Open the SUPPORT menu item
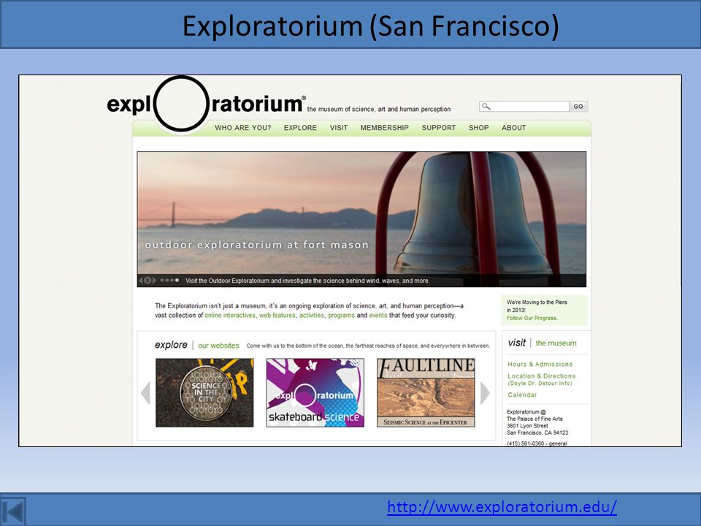701x526 pixels. point(439,128)
